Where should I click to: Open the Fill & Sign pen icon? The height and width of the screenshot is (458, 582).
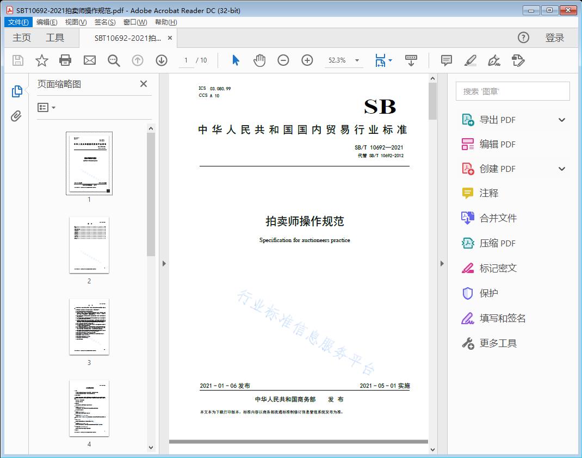coord(494,60)
